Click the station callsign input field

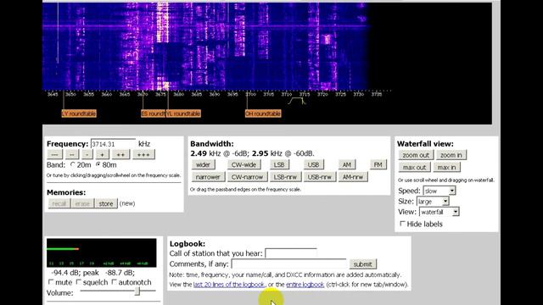[291, 253]
